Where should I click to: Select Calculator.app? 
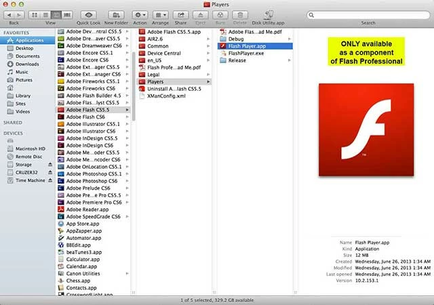click(x=83, y=260)
